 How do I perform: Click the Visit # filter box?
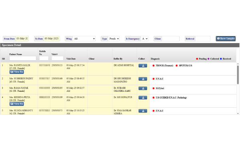57,58
